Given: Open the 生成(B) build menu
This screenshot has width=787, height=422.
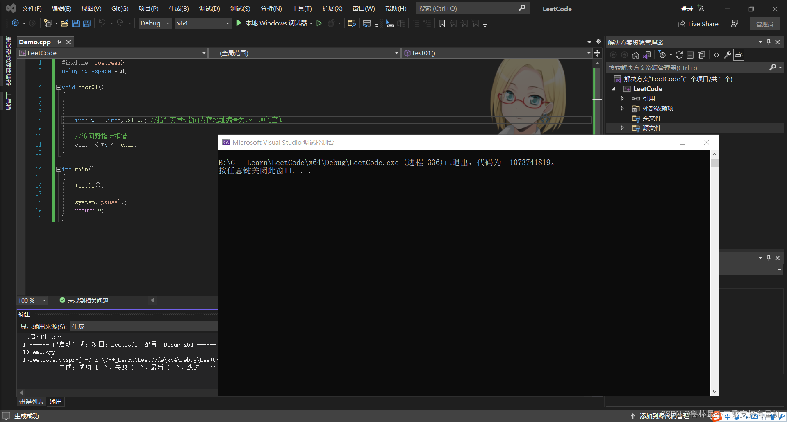Looking at the screenshot, I should 179,9.
